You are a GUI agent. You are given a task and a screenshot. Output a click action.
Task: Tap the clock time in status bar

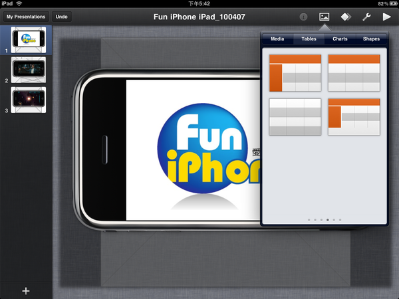click(x=199, y=3)
